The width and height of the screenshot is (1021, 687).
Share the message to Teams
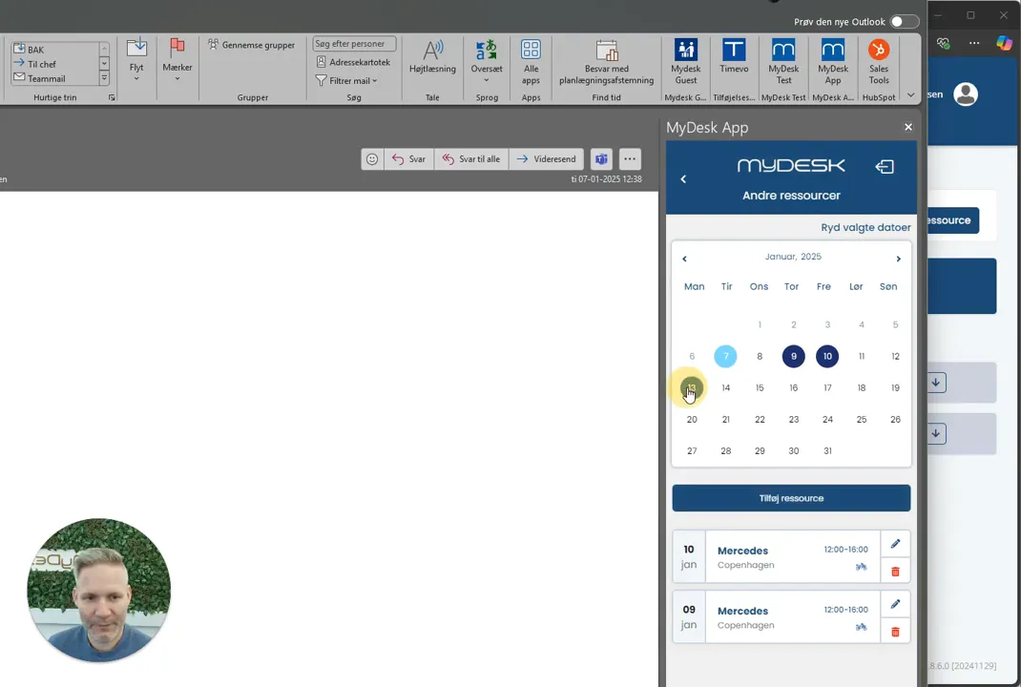click(x=601, y=159)
